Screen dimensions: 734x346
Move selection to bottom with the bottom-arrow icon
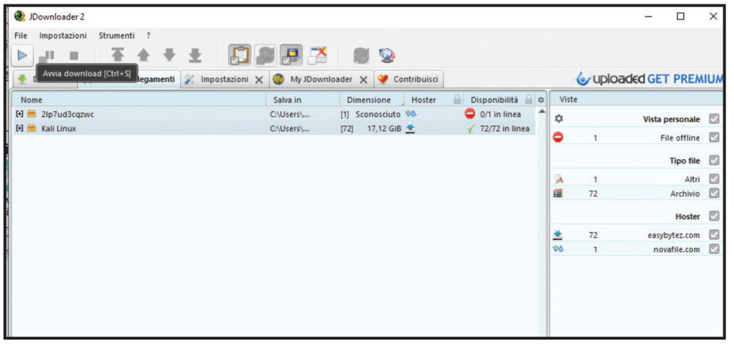(195, 56)
